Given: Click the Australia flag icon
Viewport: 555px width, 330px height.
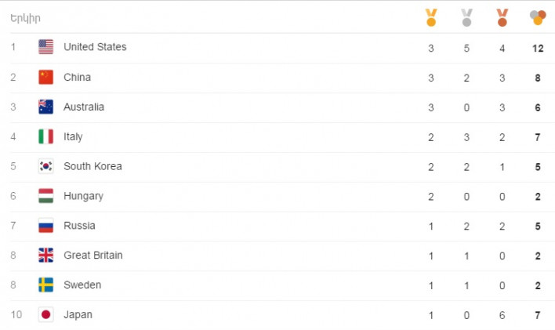Looking at the screenshot, I should pos(46,107).
